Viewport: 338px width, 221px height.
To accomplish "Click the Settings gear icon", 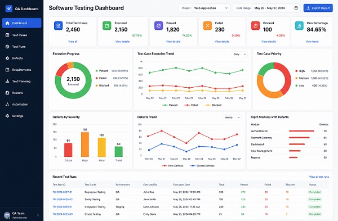I will (x=7, y=116).
